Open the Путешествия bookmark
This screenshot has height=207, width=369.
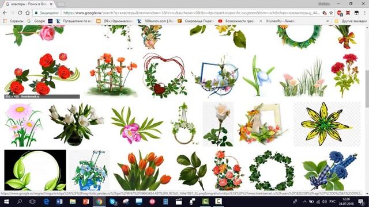click(74, 21)
